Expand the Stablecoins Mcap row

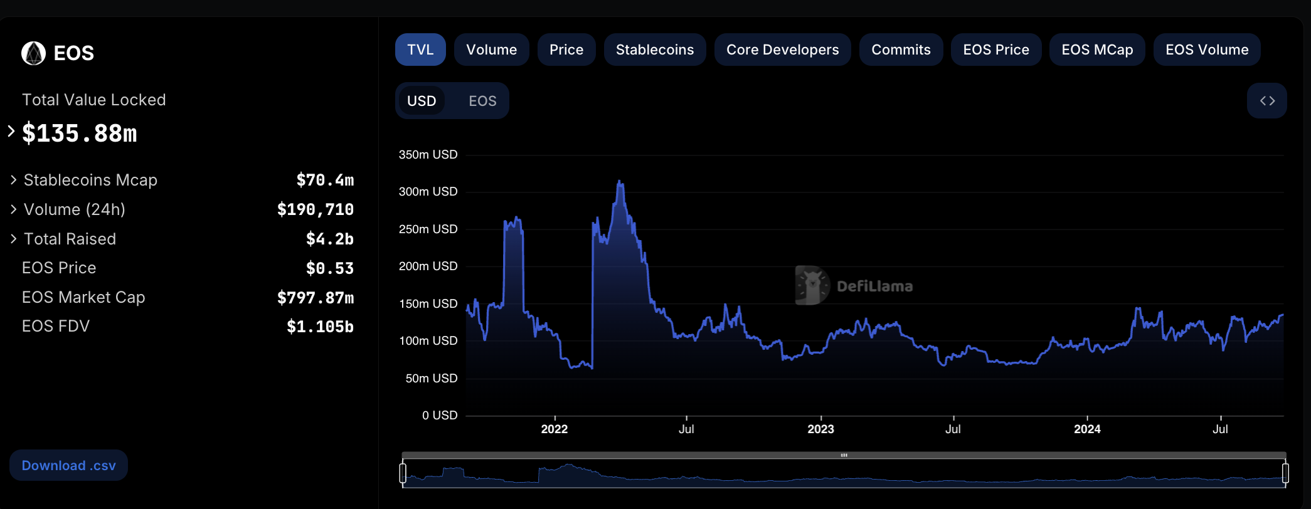[13, 180]
